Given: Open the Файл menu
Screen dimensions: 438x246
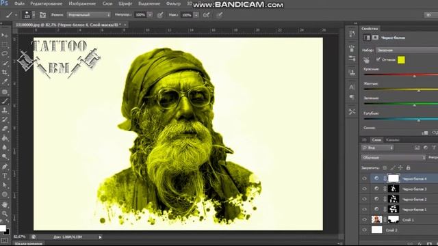Looking at the screenshot, I should (x=19, y=3).
